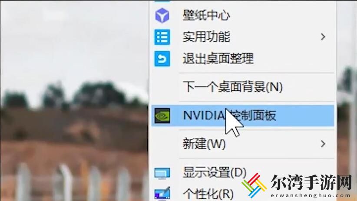Click the monitor icon beside 显示设置
The width and height of the screenshot is (357, 201).
click(162, 174)
